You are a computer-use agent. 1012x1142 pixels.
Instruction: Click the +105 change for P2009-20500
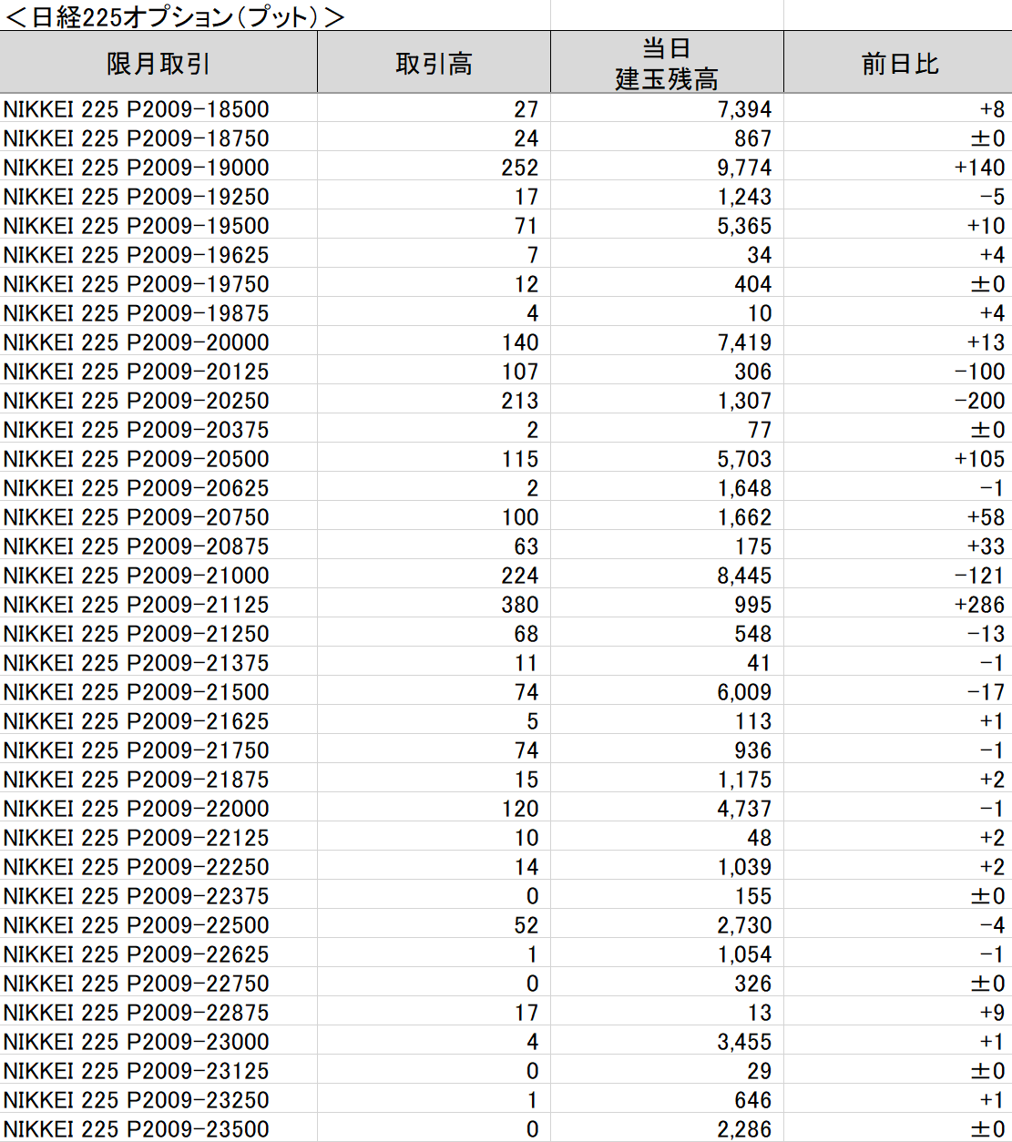click(898, 458)
